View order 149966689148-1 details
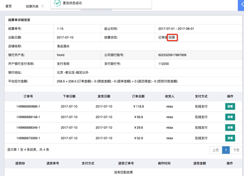The width and height of the screenshot is (244, 176). point(230,117)
